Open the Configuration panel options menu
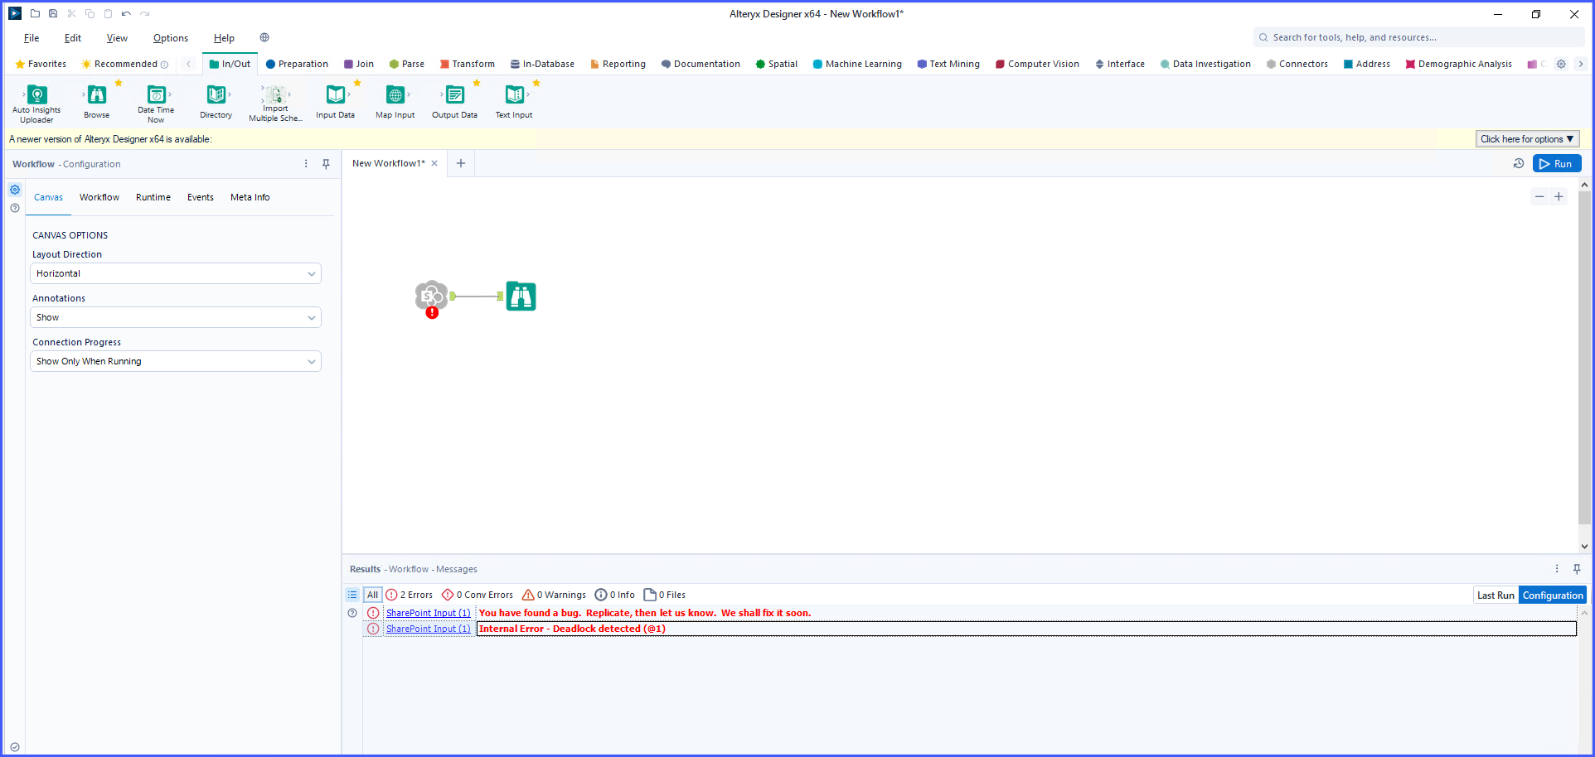1595x757 pixels. (x=306, y=164)
